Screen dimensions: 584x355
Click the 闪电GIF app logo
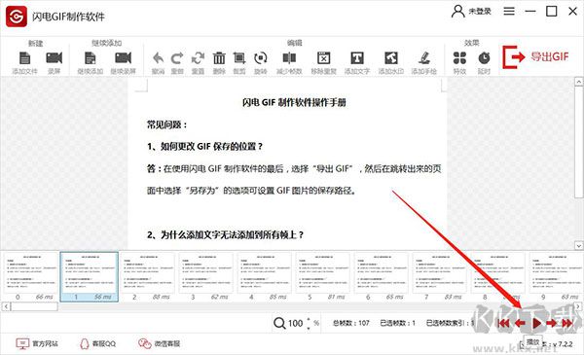point(17,17)
